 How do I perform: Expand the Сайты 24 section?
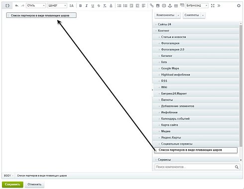(196, 24)
